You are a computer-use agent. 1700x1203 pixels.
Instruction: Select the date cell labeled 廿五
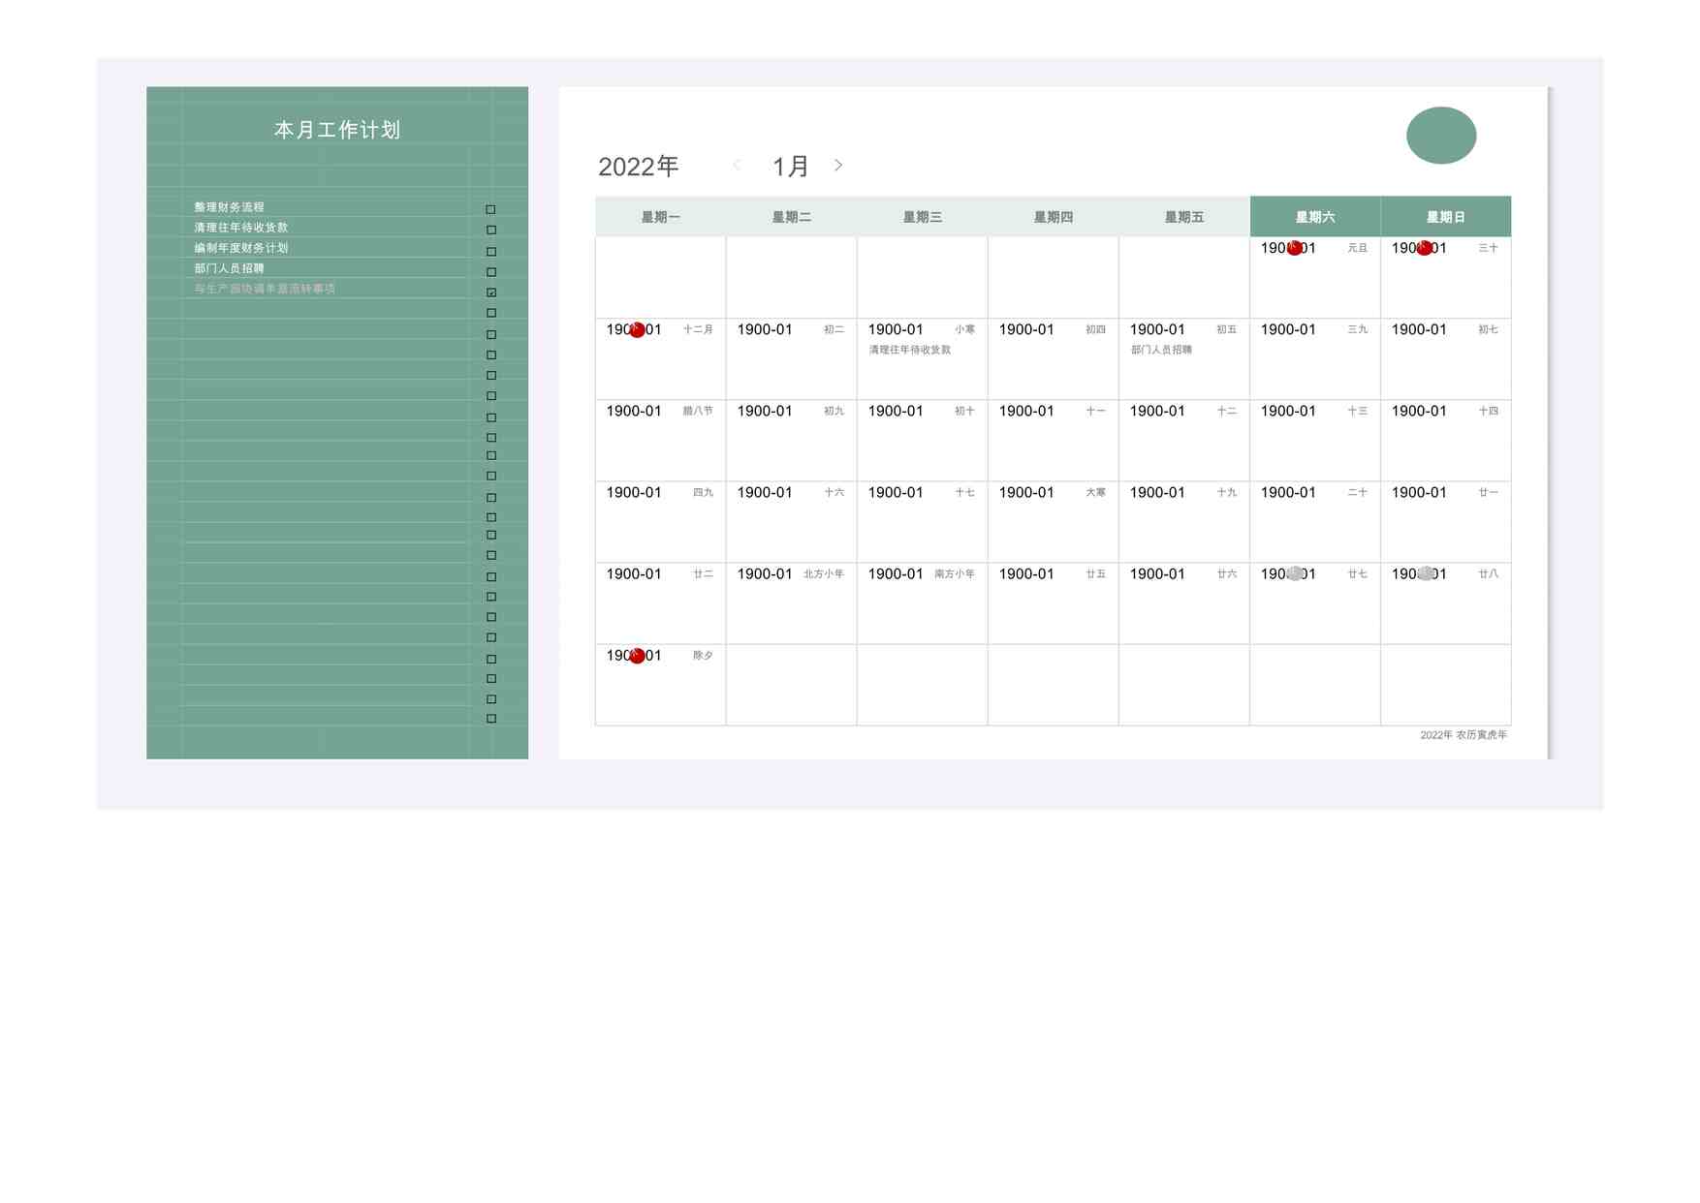click(1053, 602)
